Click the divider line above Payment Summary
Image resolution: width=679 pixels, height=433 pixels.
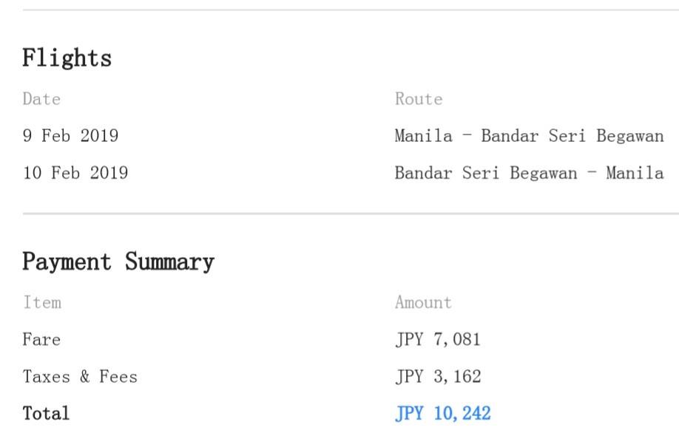[x=351, y=214]
